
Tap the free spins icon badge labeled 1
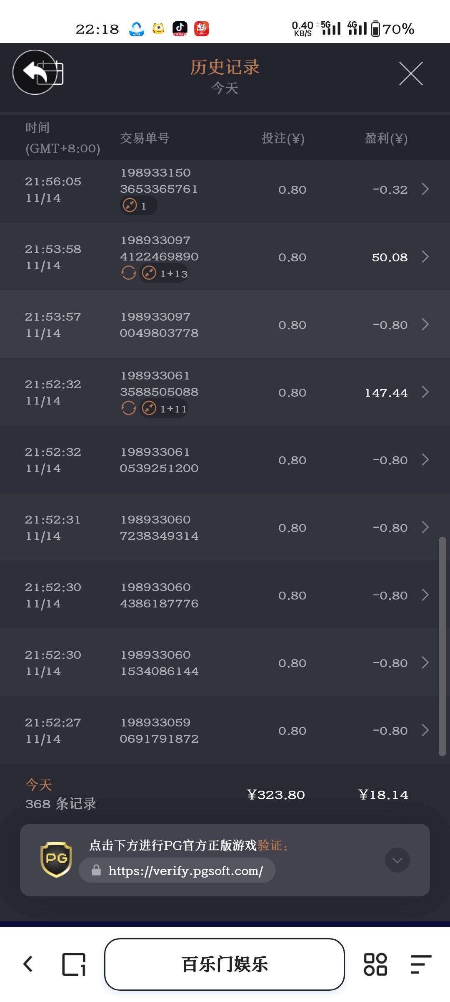[138, 206]
